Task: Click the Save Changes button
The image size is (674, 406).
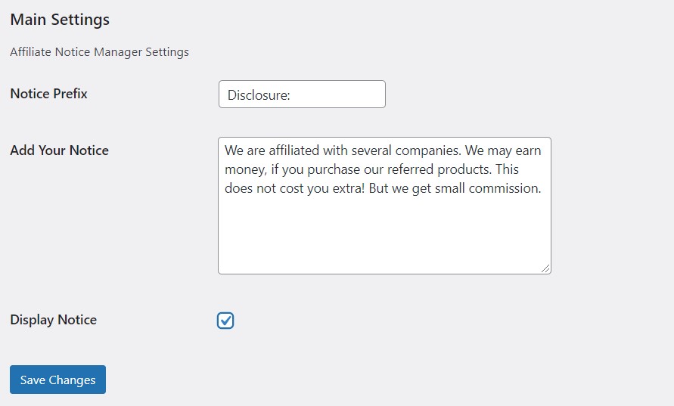Action: (57, 380)
